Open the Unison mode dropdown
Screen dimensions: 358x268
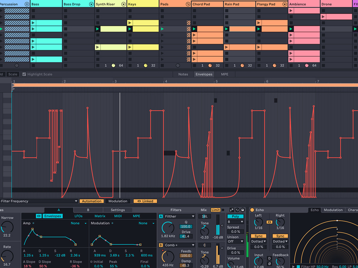point(235,242)
